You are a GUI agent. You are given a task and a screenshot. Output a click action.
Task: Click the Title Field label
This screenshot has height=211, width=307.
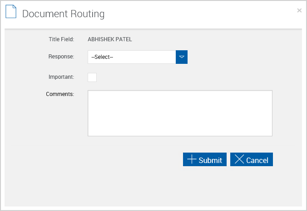(61, 39)
